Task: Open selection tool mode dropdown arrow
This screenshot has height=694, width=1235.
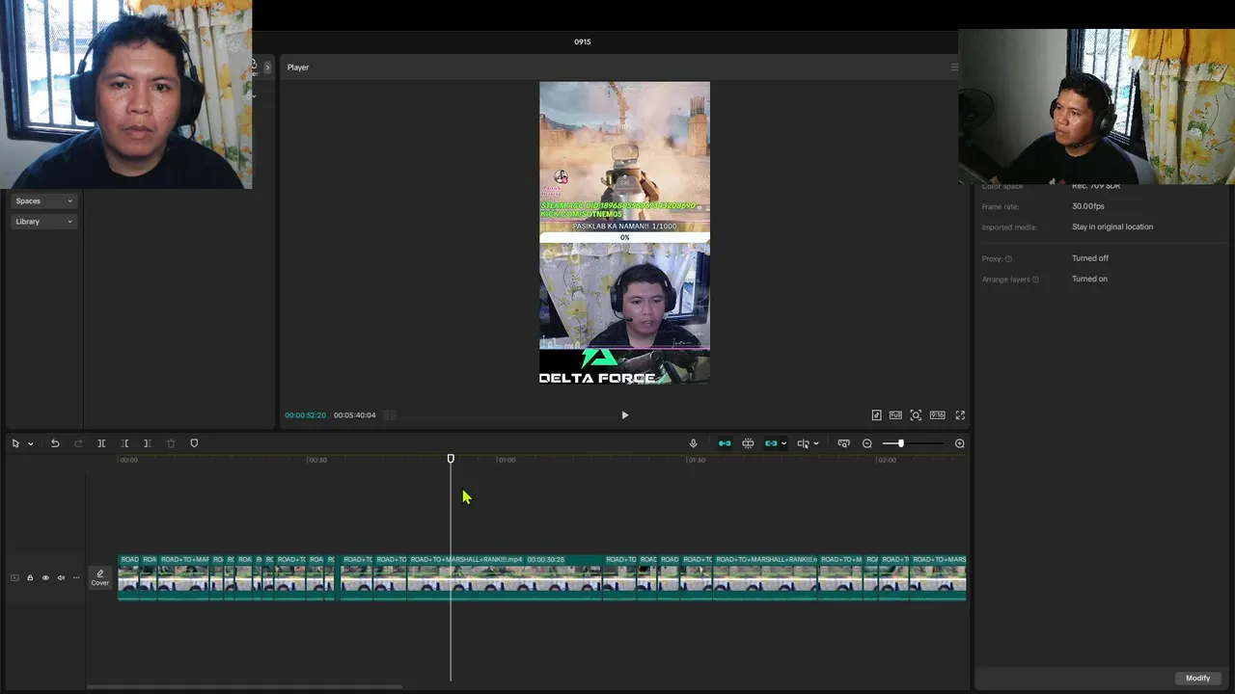Action: tap(31, 443)
